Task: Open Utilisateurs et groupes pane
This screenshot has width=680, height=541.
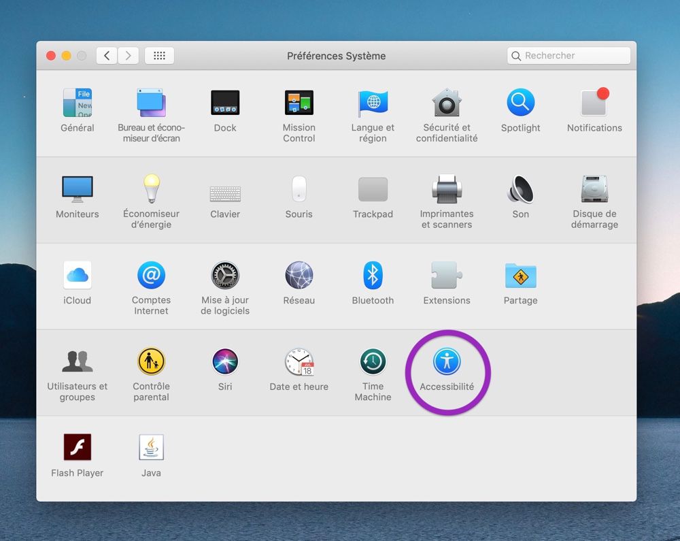Action: click(x=78, y=361)
